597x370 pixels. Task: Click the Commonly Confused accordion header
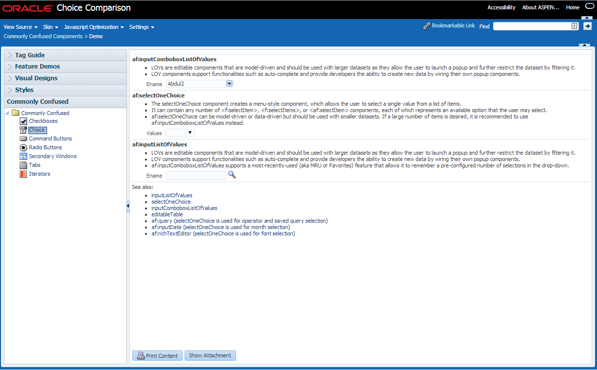[x=65, y=102]
